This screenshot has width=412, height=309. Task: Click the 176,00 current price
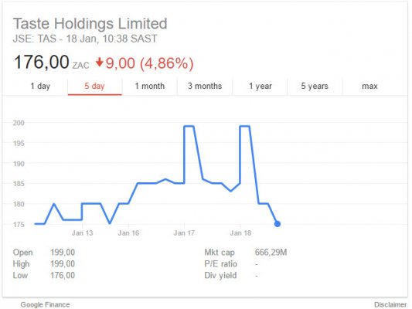pos(41,63)
